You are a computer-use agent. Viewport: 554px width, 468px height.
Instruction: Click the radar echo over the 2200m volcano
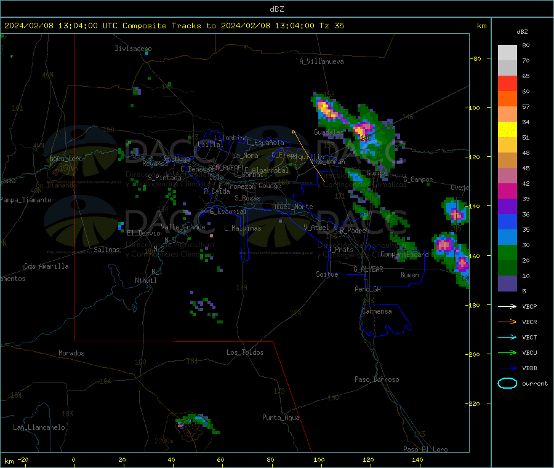[197, 423]
